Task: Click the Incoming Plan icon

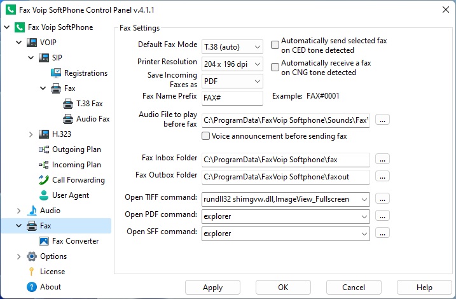Action: [x=44, y=165]
